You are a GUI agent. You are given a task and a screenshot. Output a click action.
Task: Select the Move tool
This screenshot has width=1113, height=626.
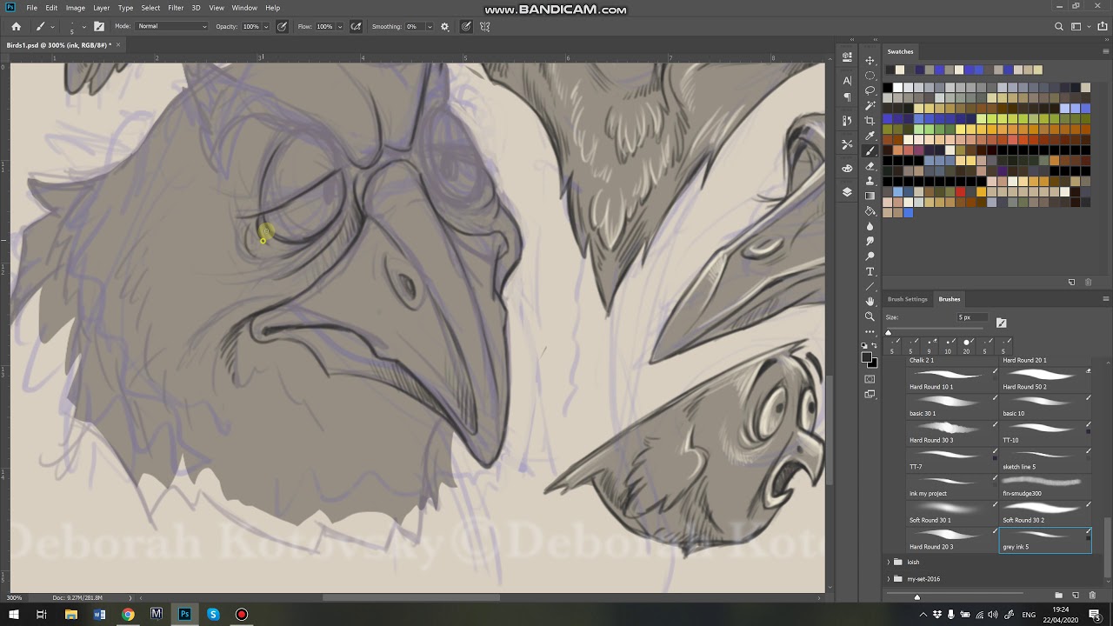870,61
